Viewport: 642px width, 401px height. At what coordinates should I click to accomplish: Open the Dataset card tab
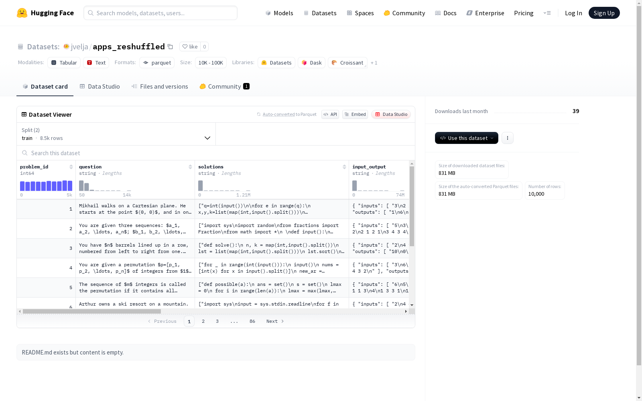45,86
